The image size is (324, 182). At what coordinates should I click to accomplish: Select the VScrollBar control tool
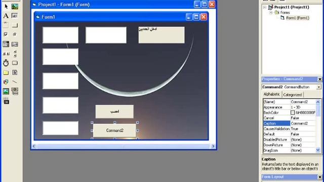(x=15, y=54)
